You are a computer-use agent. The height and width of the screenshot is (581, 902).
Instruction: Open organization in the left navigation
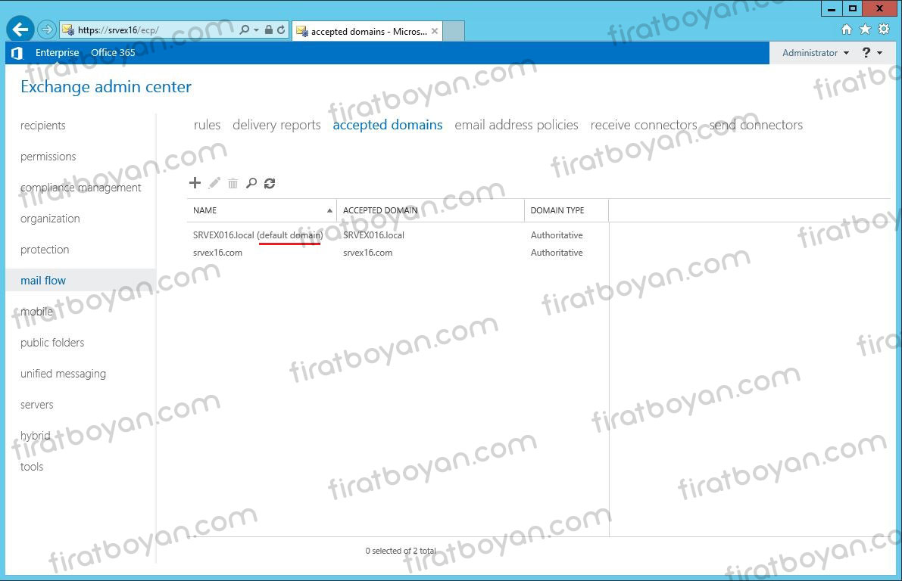[50, 219]
